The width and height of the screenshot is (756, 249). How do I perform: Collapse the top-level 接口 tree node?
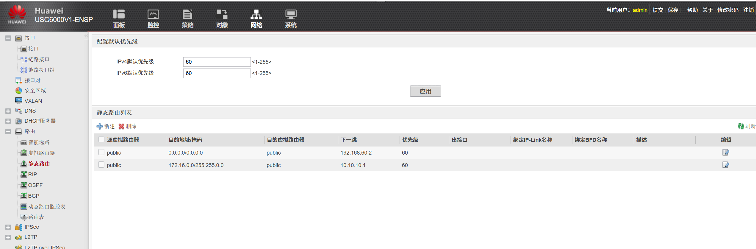pyautogui.click(x=8, y=38)
